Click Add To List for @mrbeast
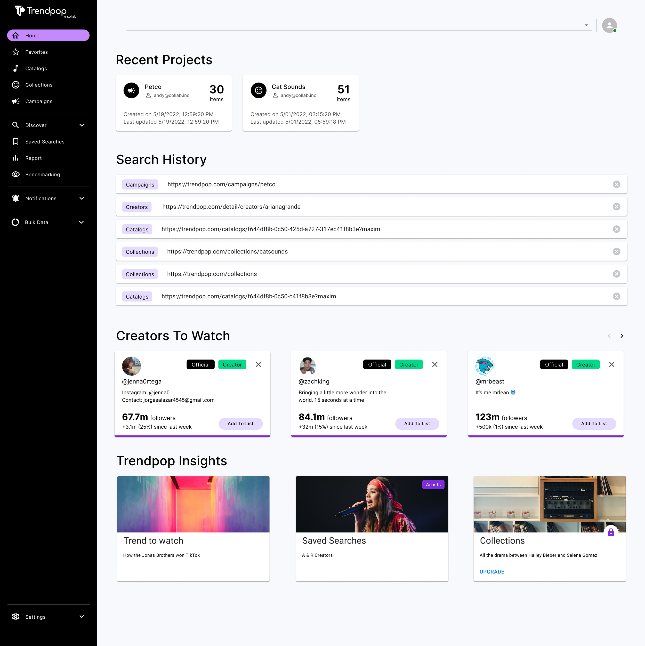Image resolution: width=645 pixels, height=646 pixels. click(594, 424)
